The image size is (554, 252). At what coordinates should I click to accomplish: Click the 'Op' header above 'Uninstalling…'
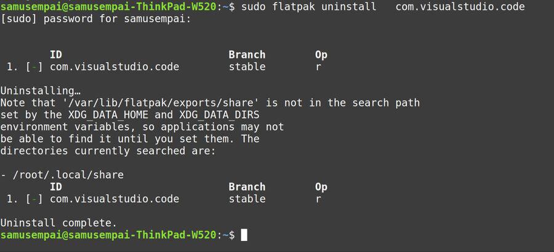click(321, 55)
